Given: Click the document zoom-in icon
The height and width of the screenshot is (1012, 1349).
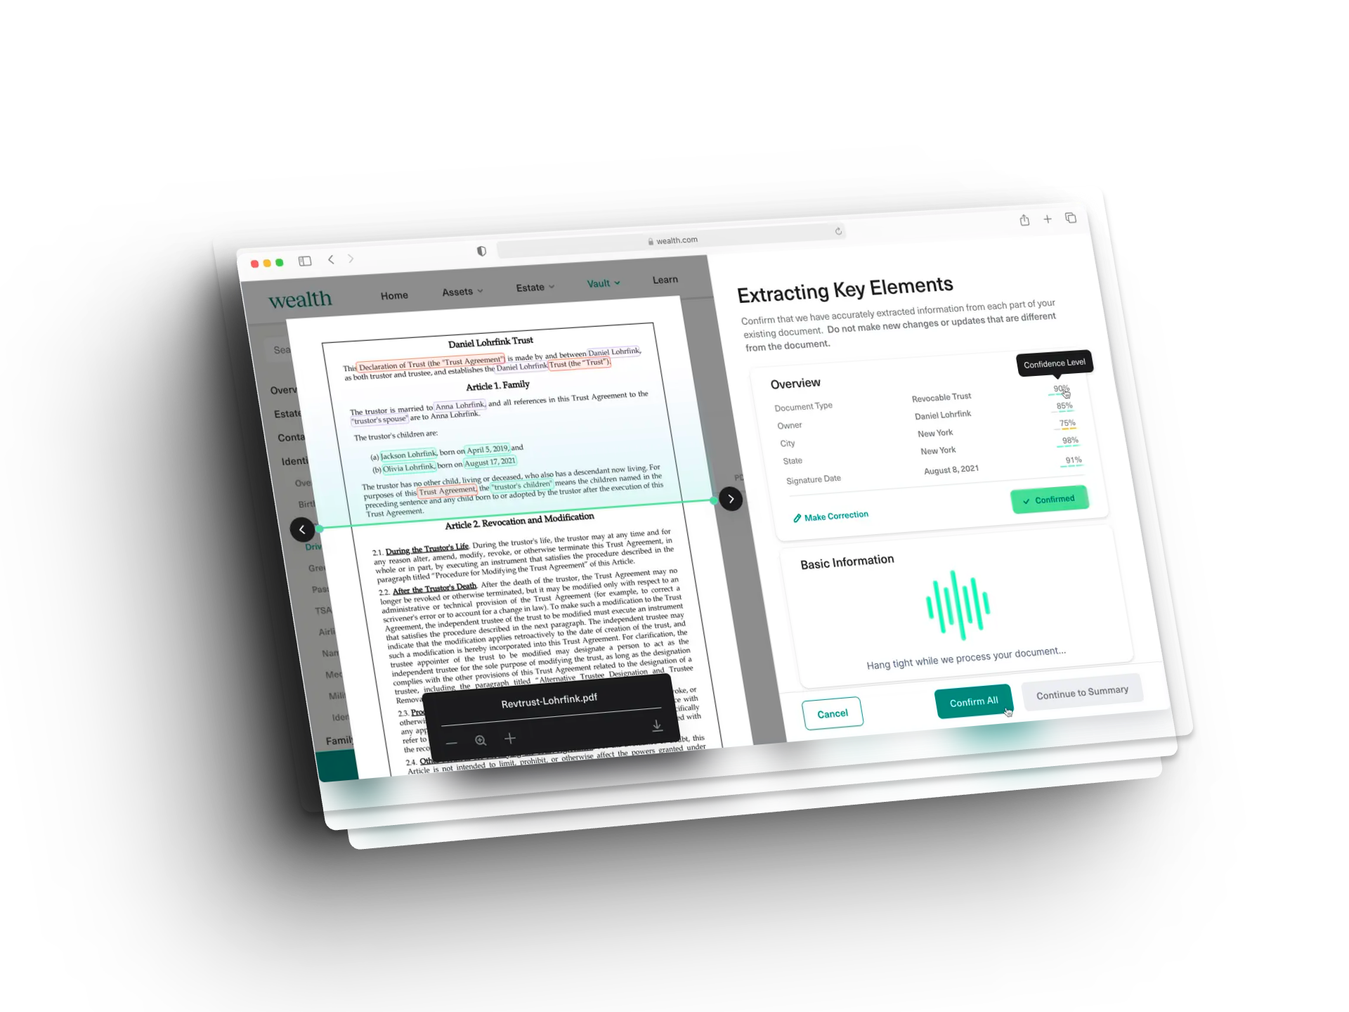Looking at the screenshot, I should [x=480, y=739].
